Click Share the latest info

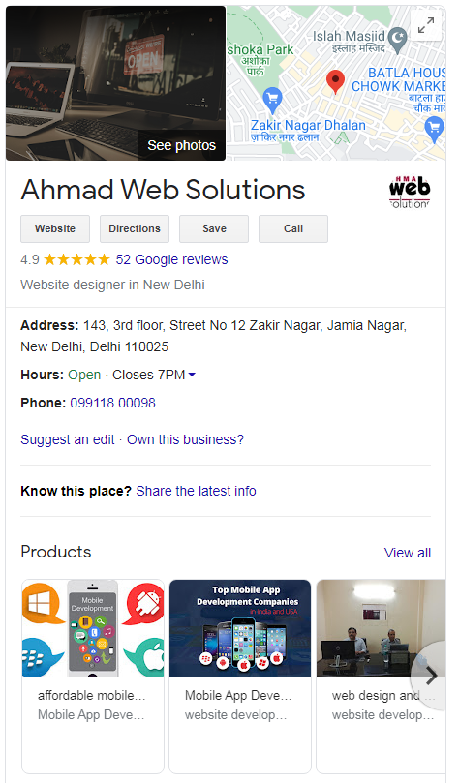pyautogui.click(x=197, y=491)
